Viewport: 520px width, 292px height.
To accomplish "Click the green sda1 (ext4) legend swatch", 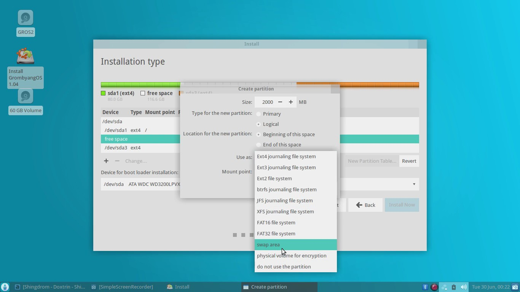I will pyautogui.click(x=103, y=93).
